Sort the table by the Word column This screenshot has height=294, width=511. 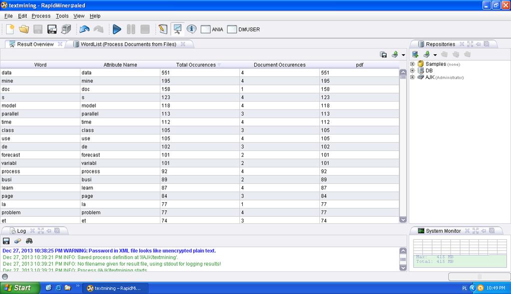tap(40, 65)
